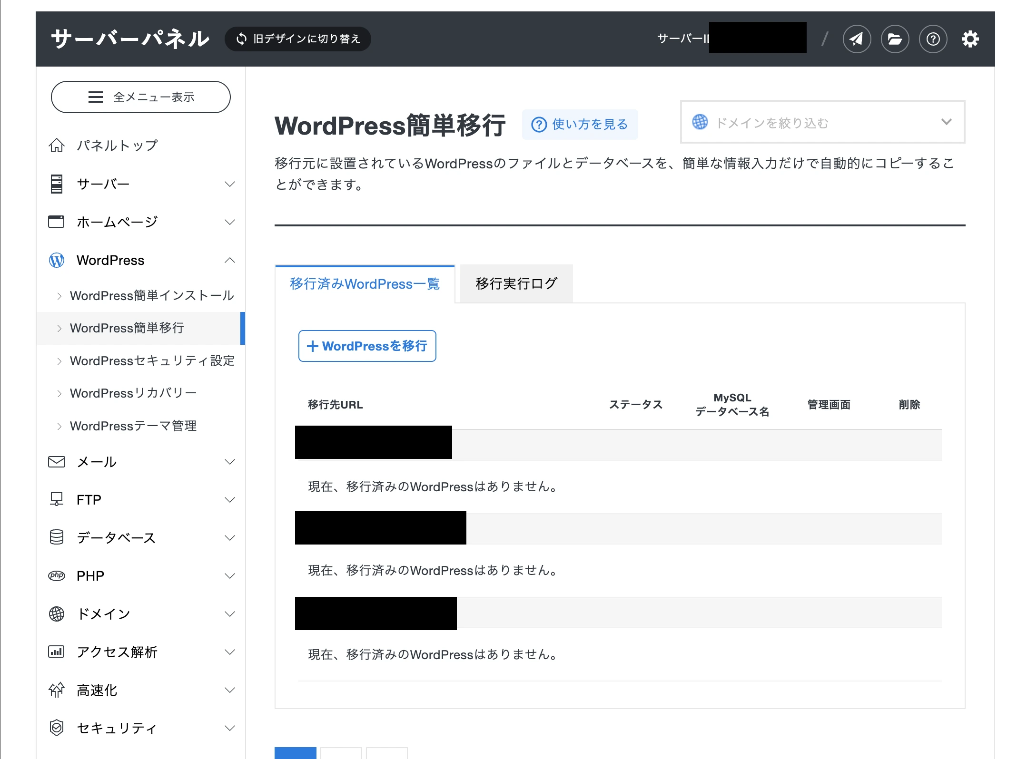Click 使い方を見る help link
This screenshot has height=759, width=1027.
tap(580, 124)
